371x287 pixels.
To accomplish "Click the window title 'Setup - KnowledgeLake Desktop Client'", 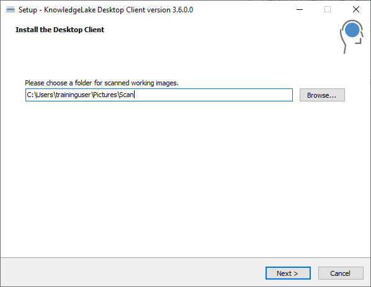I will point(105,10).
